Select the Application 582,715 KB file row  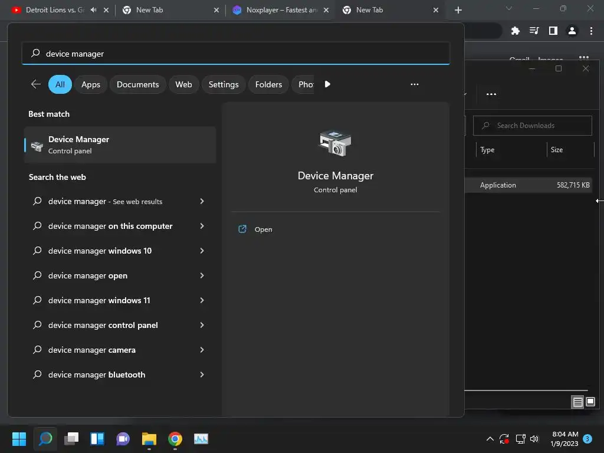point(528,185)
